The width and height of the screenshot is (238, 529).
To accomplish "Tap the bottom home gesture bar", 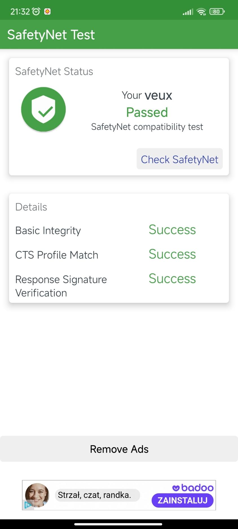I will click(x=118, y=524).
